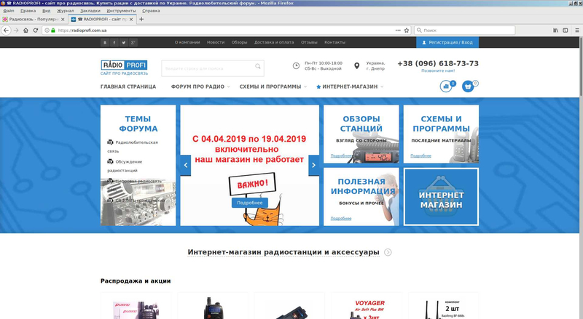
Task: Click Позвоните нам link
Action: point(438,70)
